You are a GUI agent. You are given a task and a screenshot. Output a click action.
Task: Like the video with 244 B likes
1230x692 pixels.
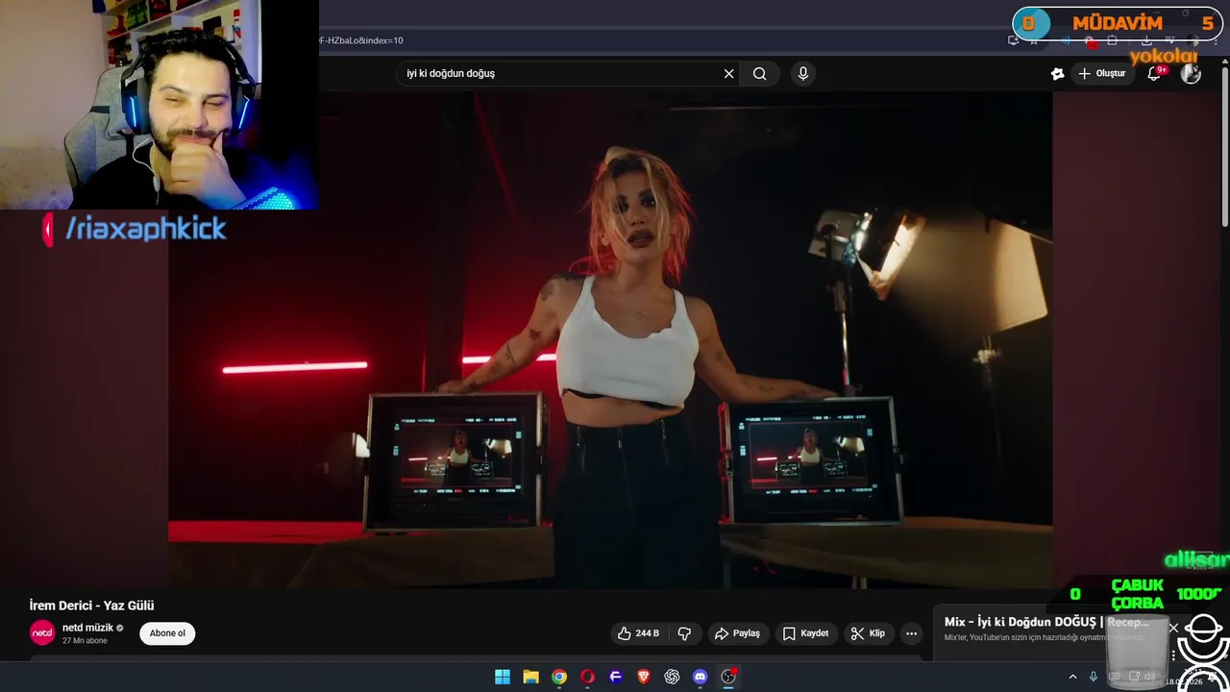pos(638,633)
